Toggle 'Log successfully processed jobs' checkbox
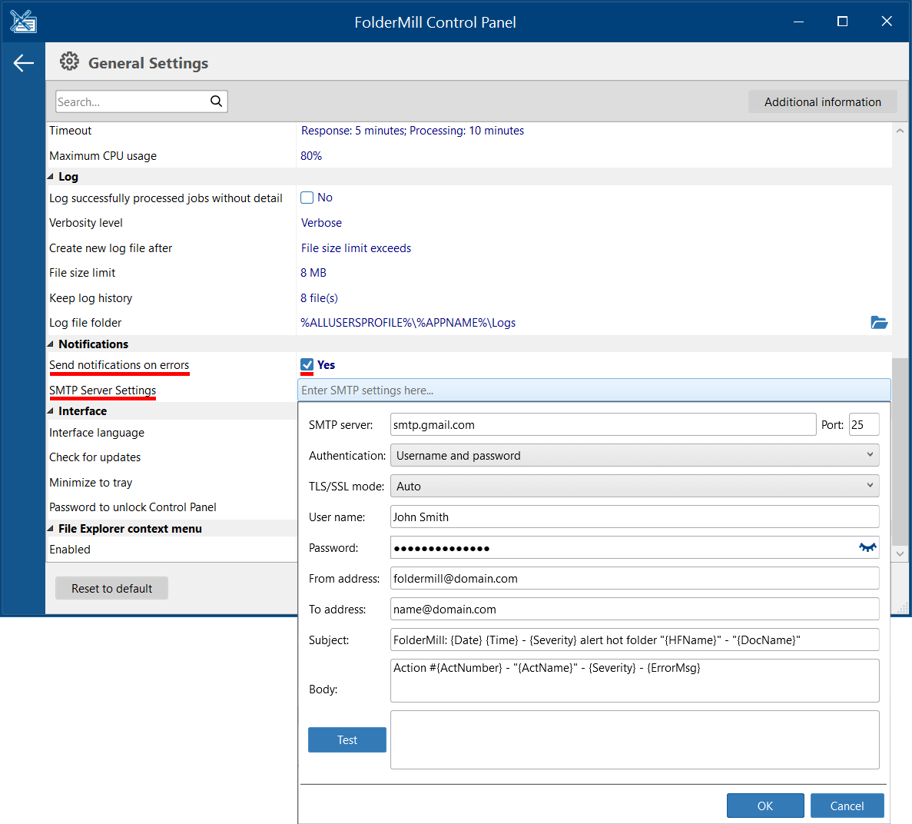Screen dimensions: 912x824 click(x=307, y=198)
